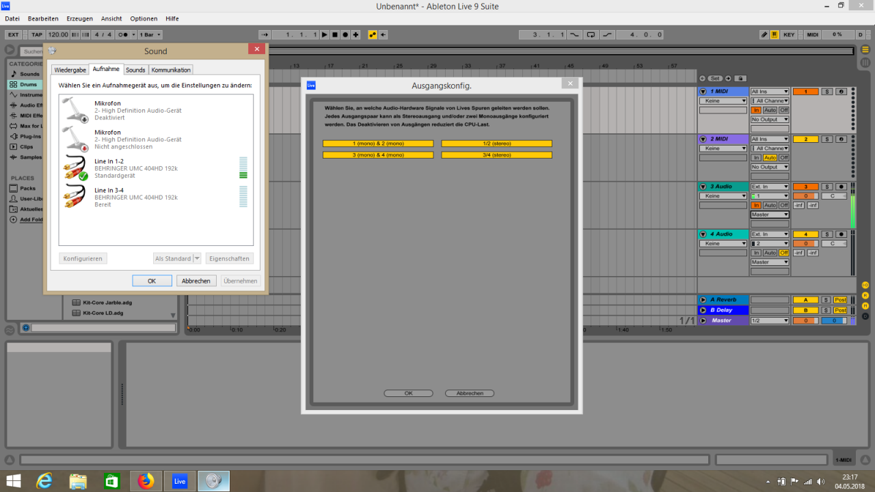This screenshot has height=492, width=875.
Task: Select the deactivated Mikrofon device
Action: 156,110
